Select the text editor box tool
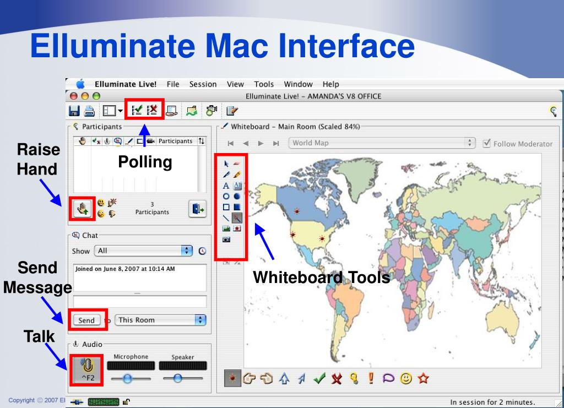Viewport: 564px width, 408px height. click(x=237, y=186)
